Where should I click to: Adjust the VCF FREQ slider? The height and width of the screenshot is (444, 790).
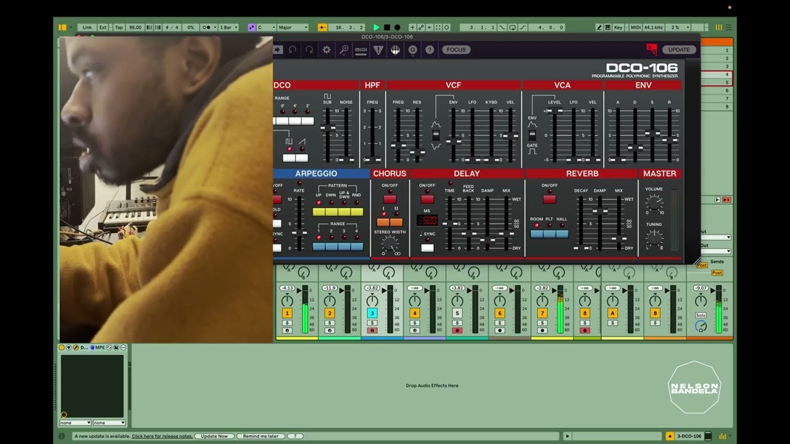tap(398, 146)
